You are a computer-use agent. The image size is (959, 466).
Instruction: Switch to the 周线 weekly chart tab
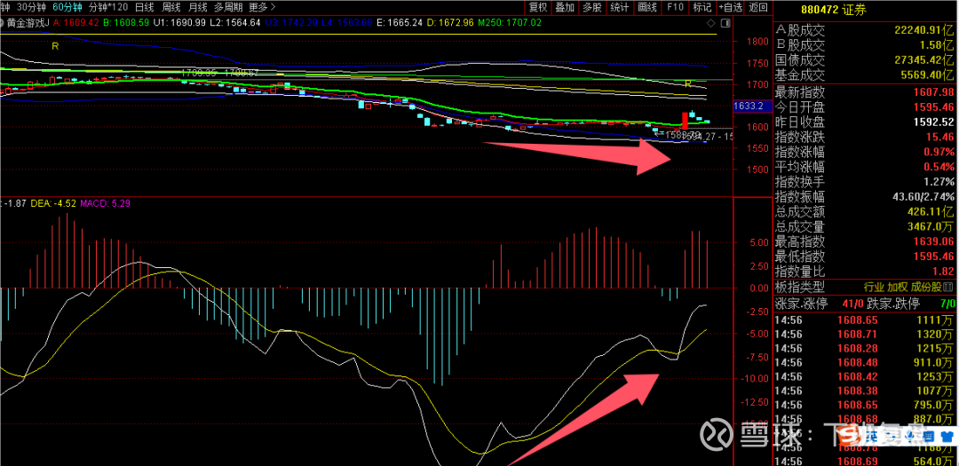[x=170, y=7]
